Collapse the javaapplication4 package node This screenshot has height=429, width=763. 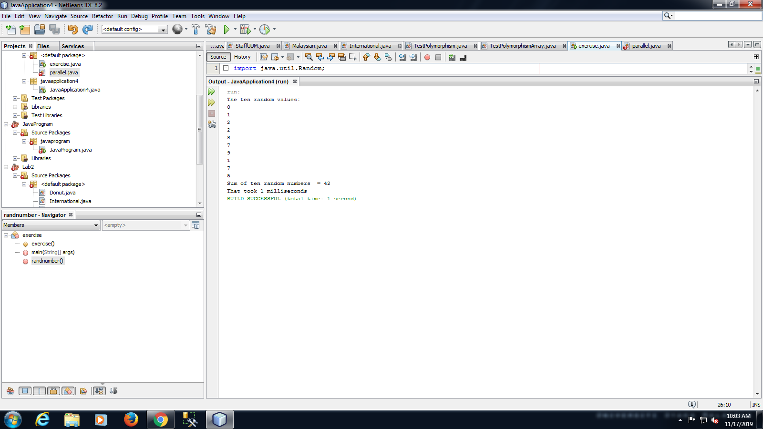coord(24,82)
